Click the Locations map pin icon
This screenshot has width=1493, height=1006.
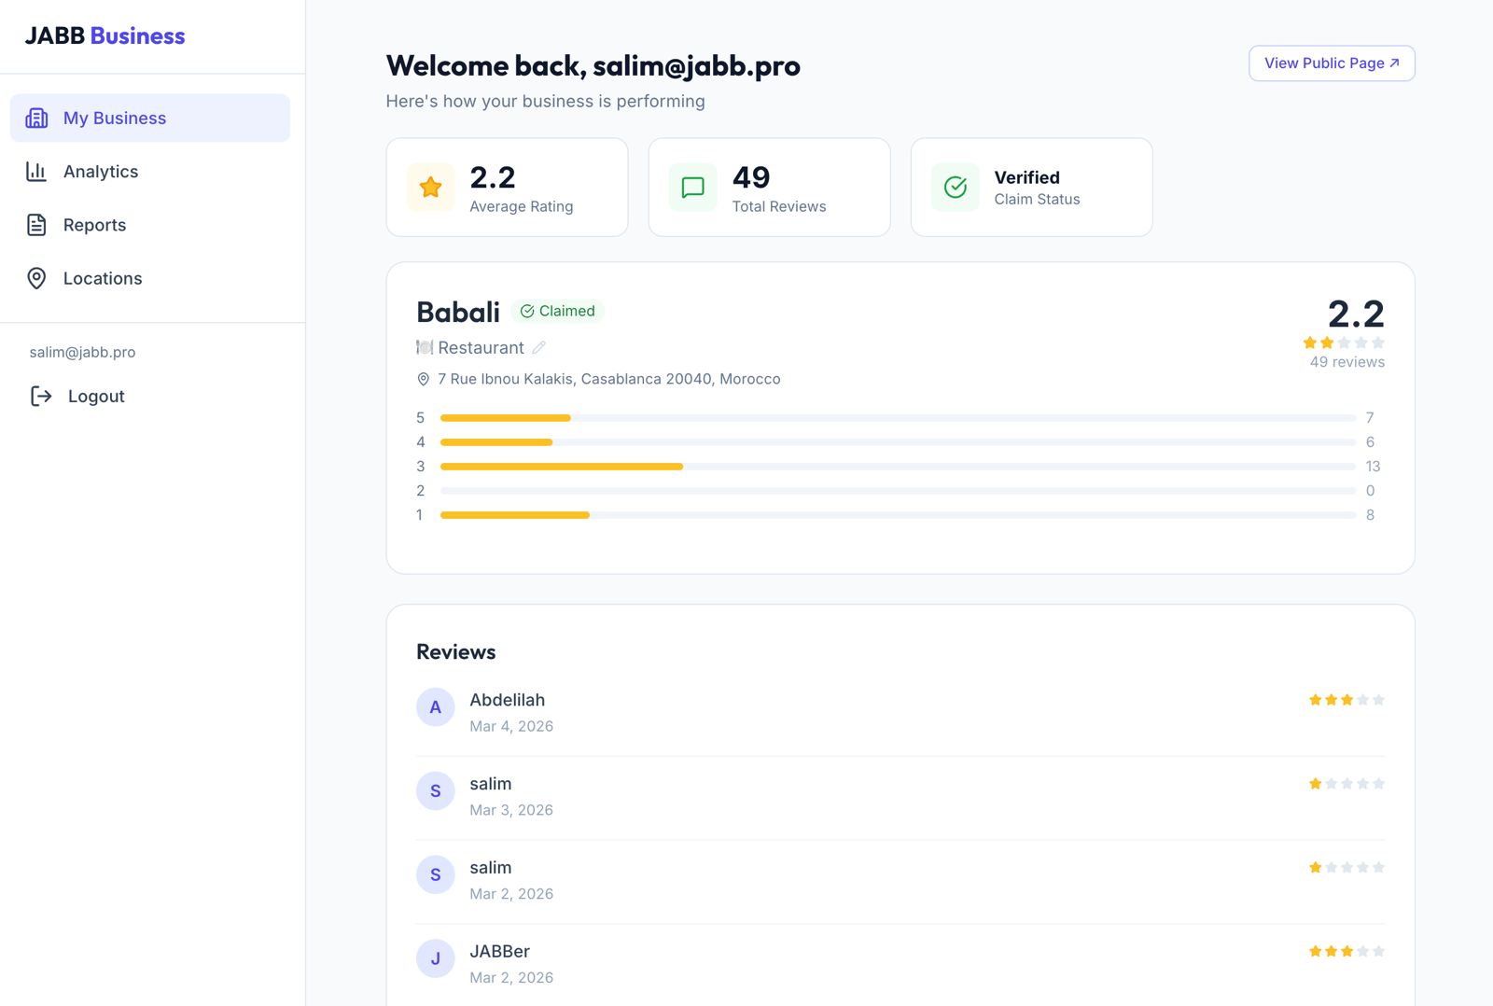coord(35,278)
